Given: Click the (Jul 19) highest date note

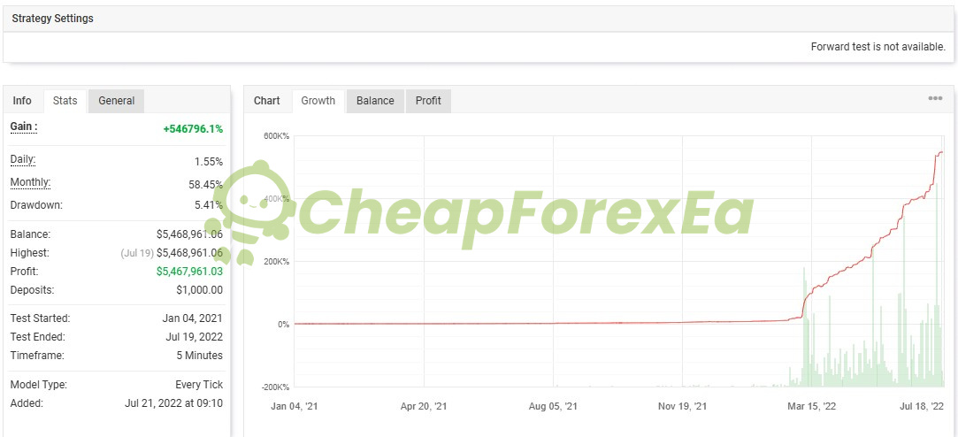Looking at the screenshot, I should pos(137,253).
